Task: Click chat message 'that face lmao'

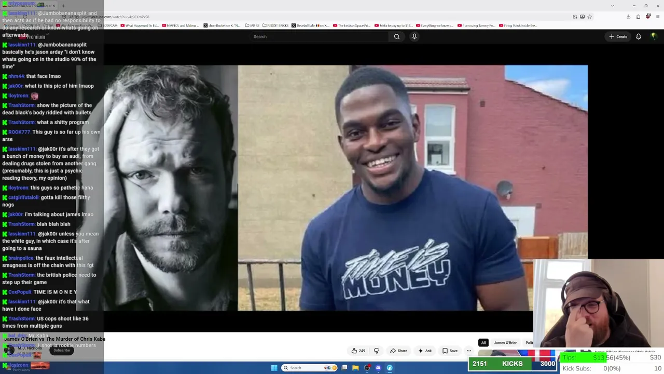Action: pos(43,76)
